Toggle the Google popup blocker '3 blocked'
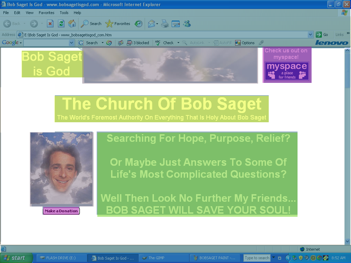The image size is (351, 263). pyautogui.click(x=138, y=43)
